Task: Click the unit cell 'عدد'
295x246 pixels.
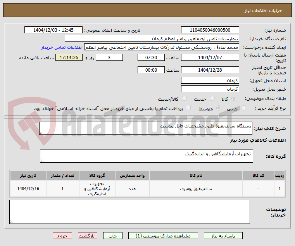Action: [x=132, y=189]
